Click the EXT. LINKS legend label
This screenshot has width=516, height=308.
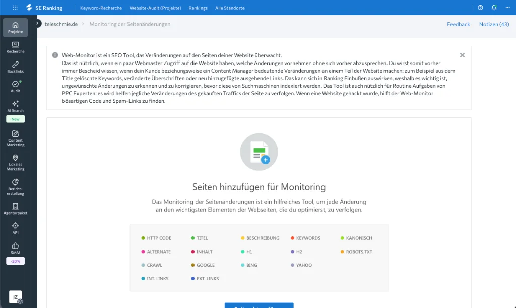[x=208, y=279]
